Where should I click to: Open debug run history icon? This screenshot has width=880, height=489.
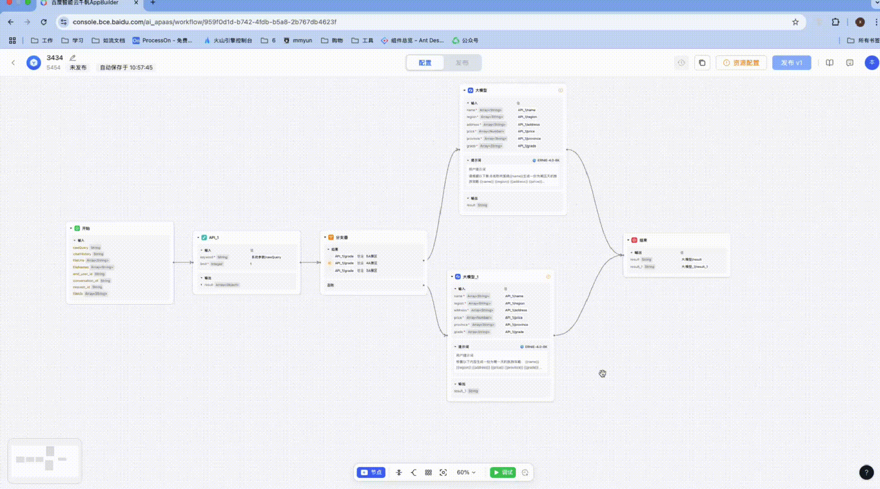point(525,472)
